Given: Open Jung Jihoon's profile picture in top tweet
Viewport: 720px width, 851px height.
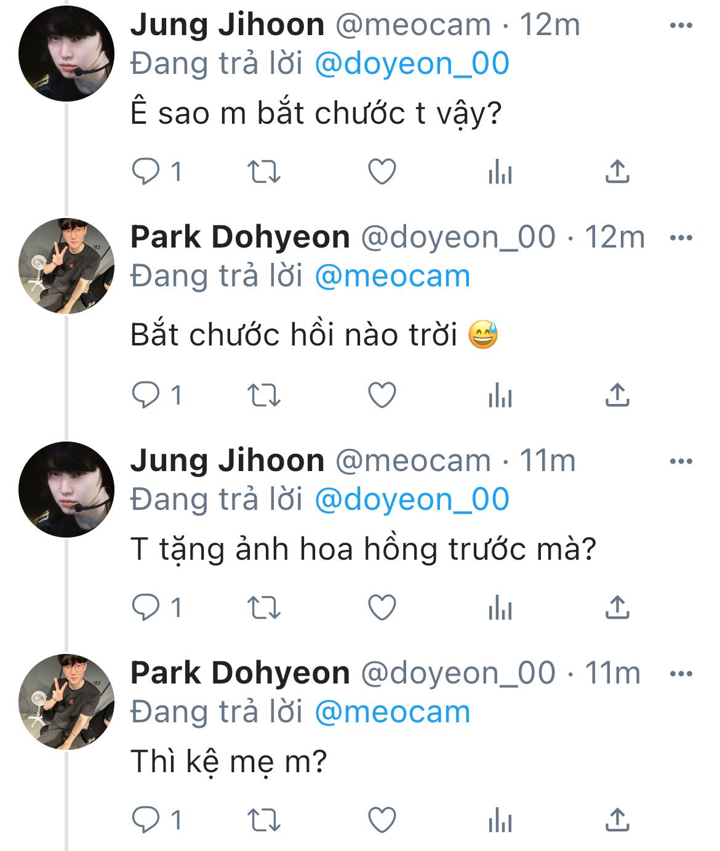Looking at the screenshot, I should 66,54.
